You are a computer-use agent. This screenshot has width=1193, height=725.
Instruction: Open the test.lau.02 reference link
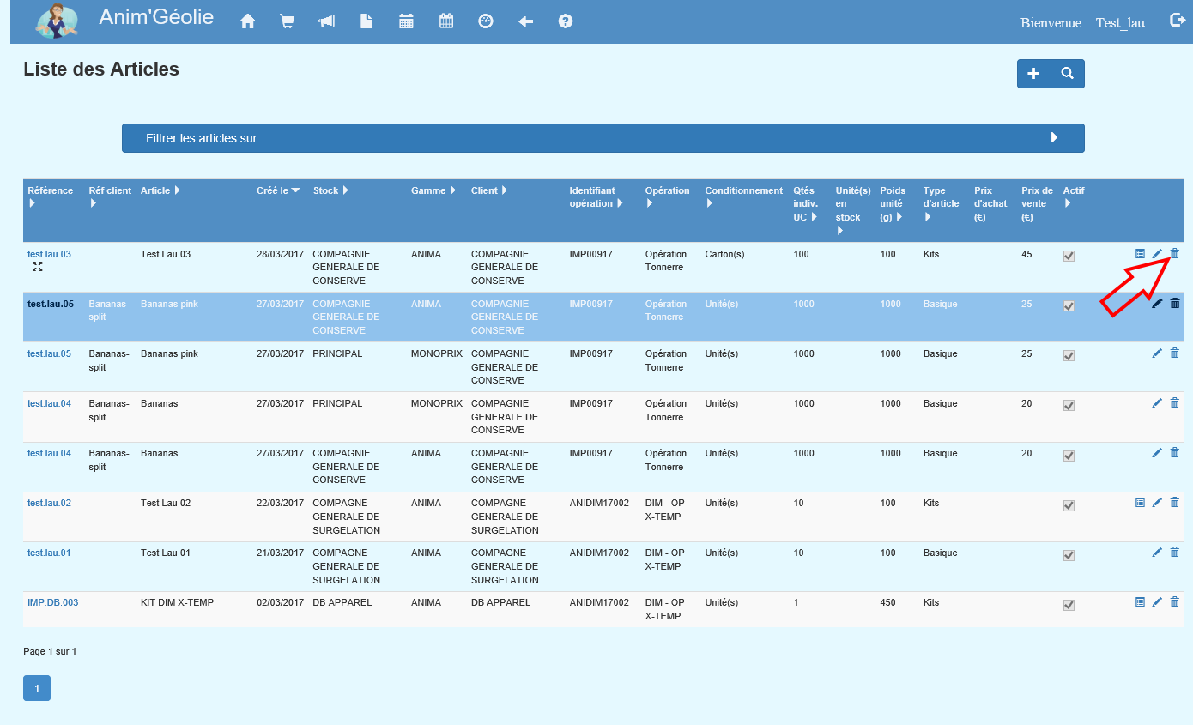(x=49, y=503)
